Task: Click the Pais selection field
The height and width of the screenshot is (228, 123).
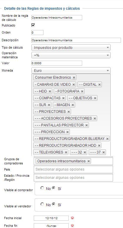Action: click(x=73, y=169)
